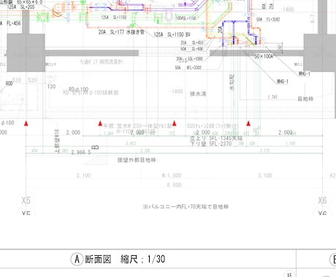Click the 2,966.5 dimension value

pos(81,152)
